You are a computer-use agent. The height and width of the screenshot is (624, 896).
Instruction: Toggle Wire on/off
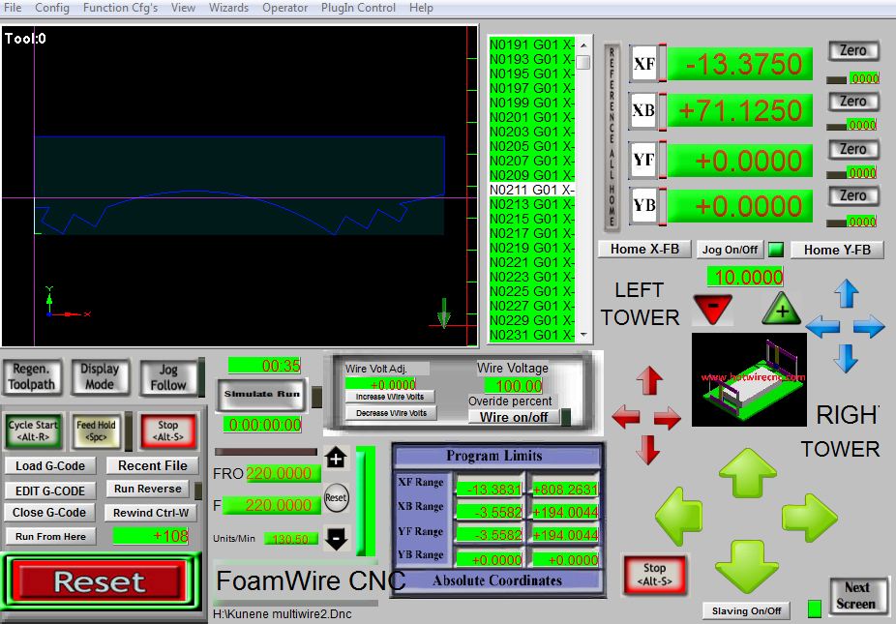[513, 417]
